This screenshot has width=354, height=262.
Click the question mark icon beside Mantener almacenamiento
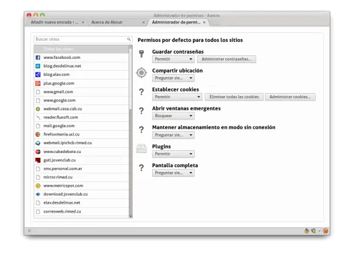click(x=142, y=130)
